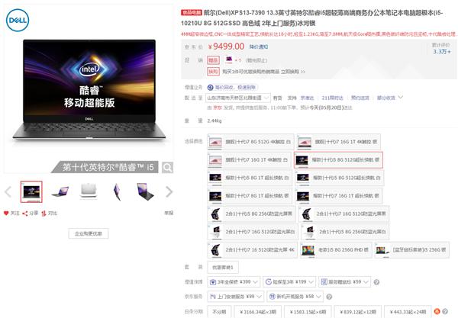Click the 高价回收，极速到账 trade-in link

tap(235, 87)
